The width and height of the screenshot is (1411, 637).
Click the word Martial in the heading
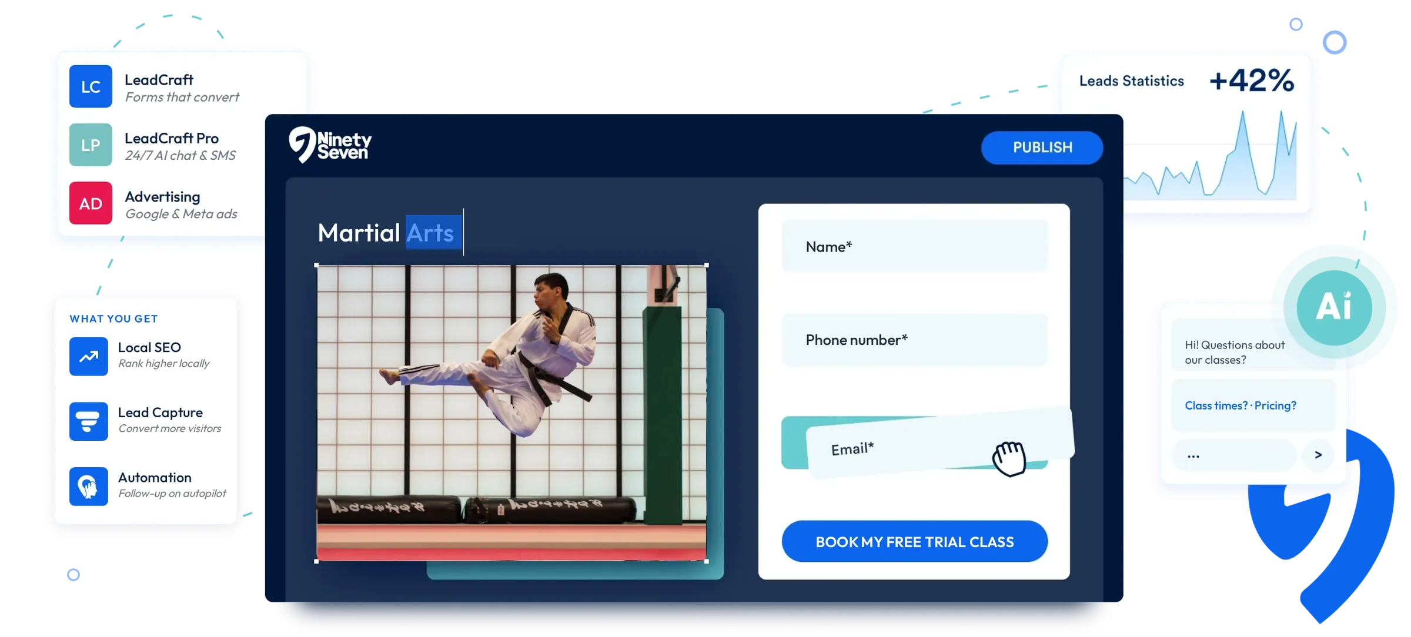click(x=359, y=233)
